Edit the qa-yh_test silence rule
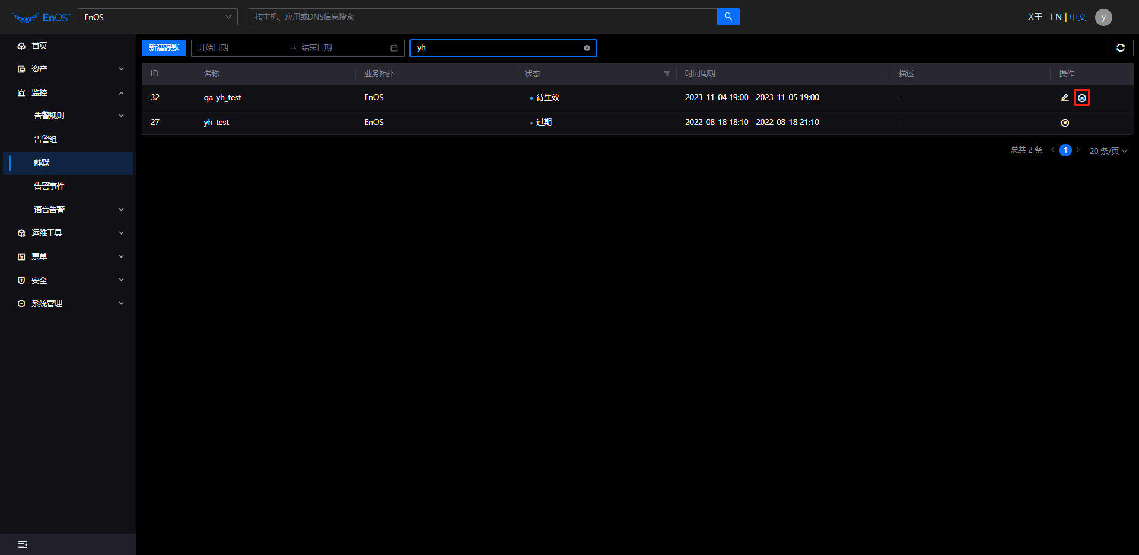Image resolution: width=1139 pixels, height=555 pixels. [1065, 98]
